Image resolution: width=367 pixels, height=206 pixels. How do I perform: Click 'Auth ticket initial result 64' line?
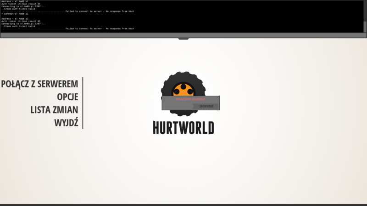(x=21, y=4)
